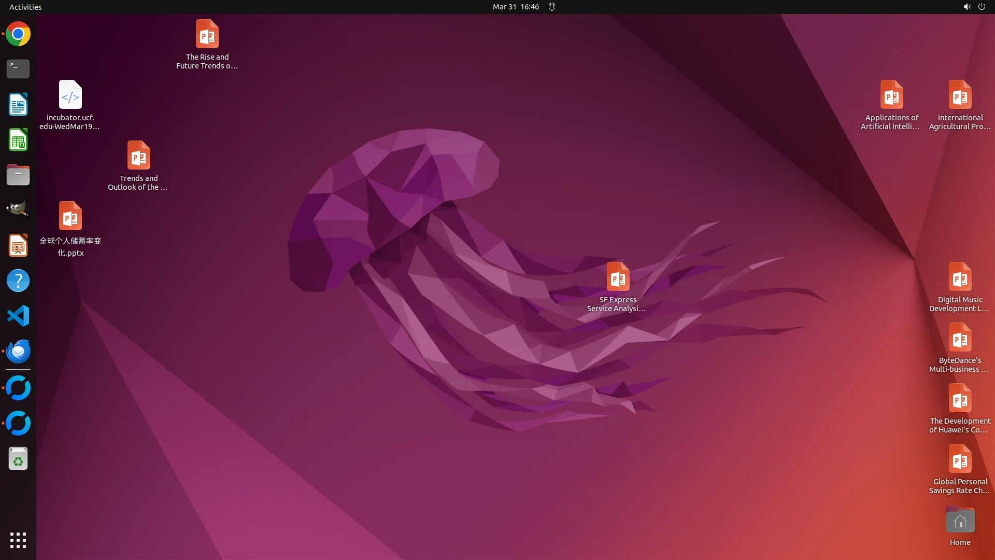Image resolution: width=995 pixels, height=560 pixels.
Task: Open Thunderbird mail from the dock
Action: click(18, 351)
